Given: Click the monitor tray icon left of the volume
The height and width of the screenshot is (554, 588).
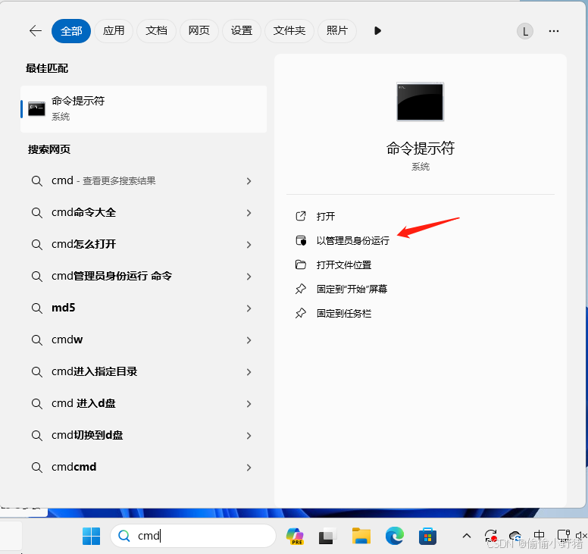Looking at the screenshot, I should click(564, 535).
